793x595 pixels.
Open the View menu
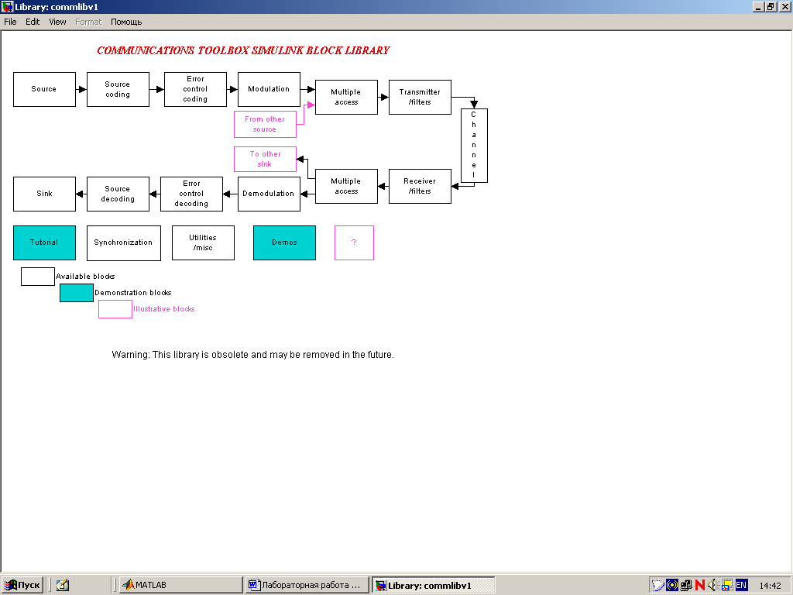pos(57,22)
